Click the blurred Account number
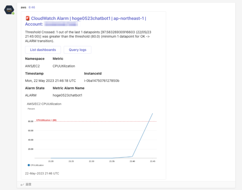This screenshot has width=242, height=190. pos(61,24)
